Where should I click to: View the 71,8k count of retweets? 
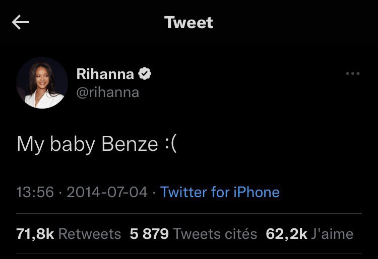pyautogui.click(x=35, y=234)
